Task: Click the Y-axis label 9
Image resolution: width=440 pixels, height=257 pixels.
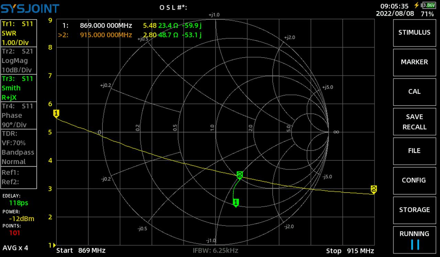Action: point(50,21)
